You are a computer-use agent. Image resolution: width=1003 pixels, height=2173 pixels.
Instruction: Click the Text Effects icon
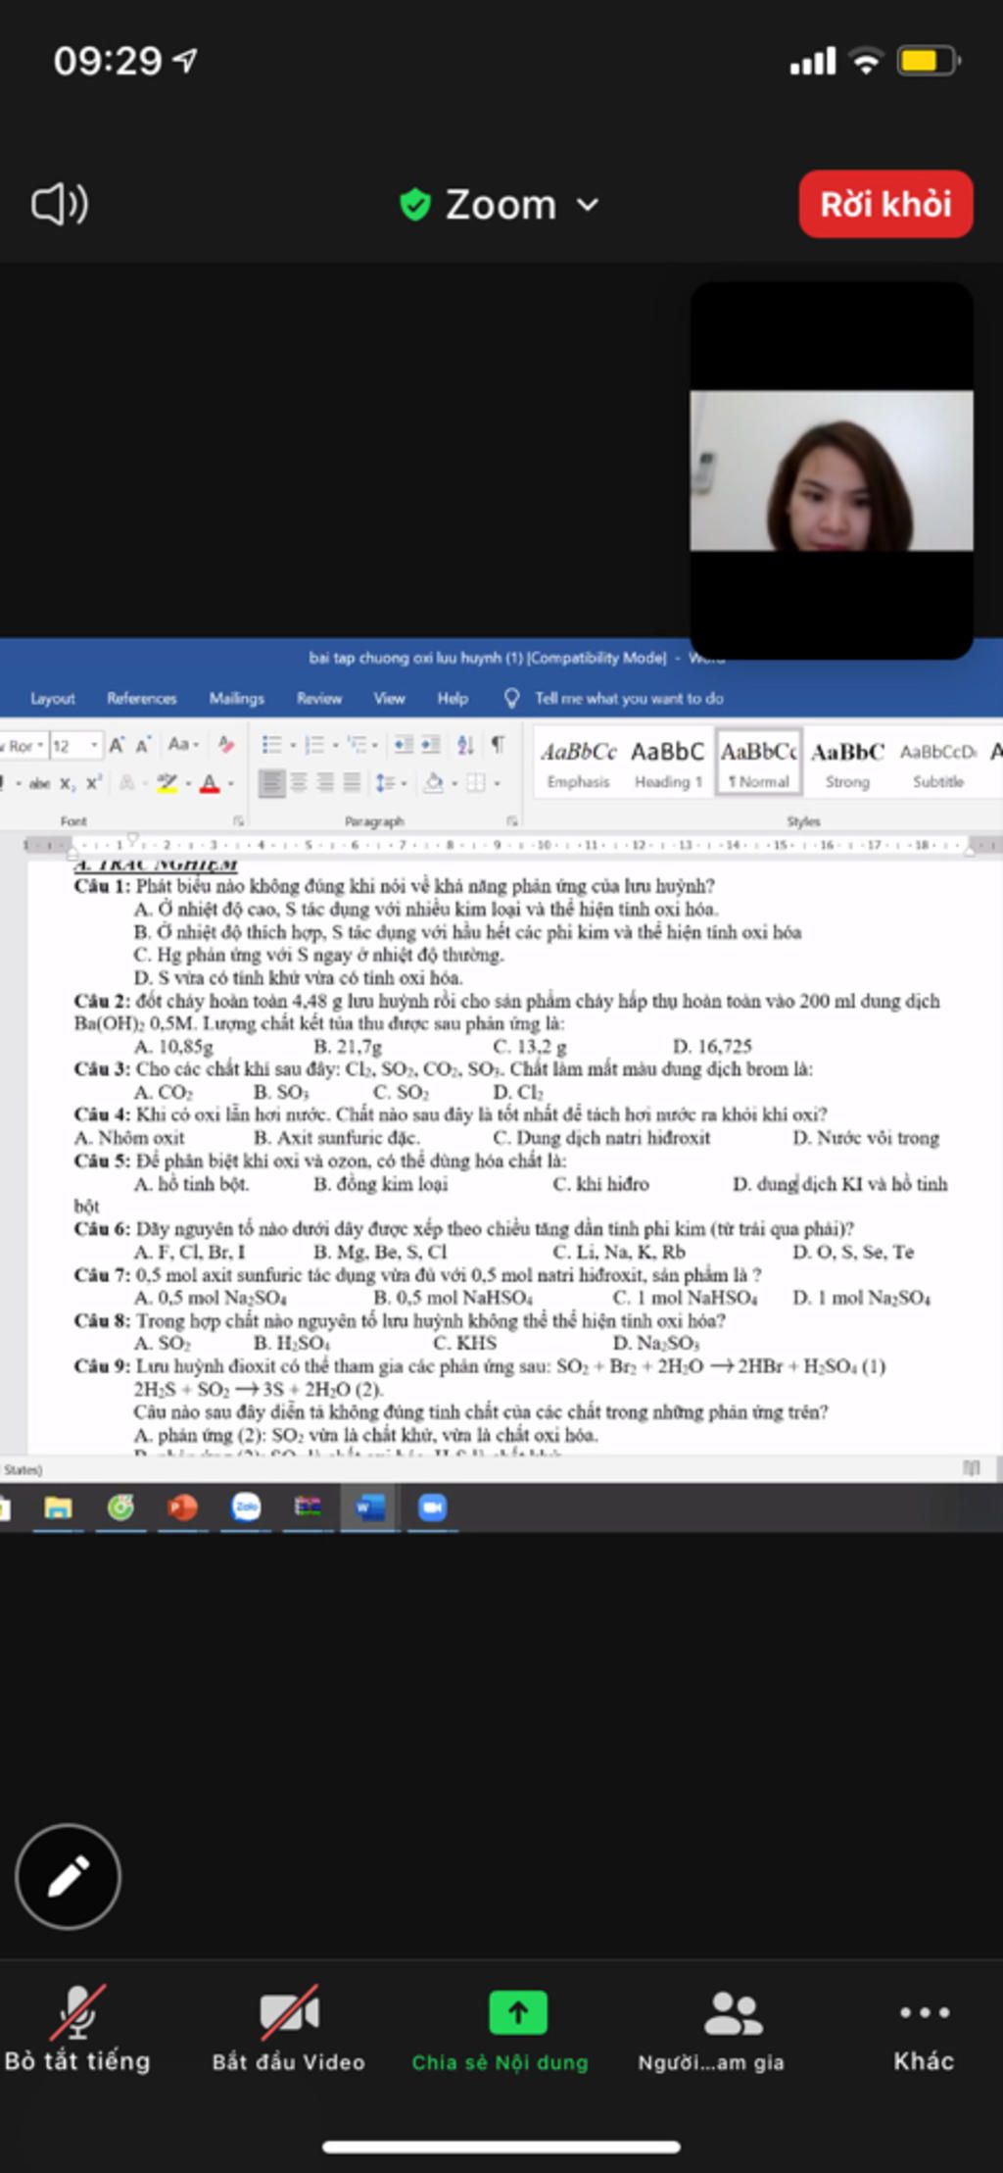tap(126, 783)
